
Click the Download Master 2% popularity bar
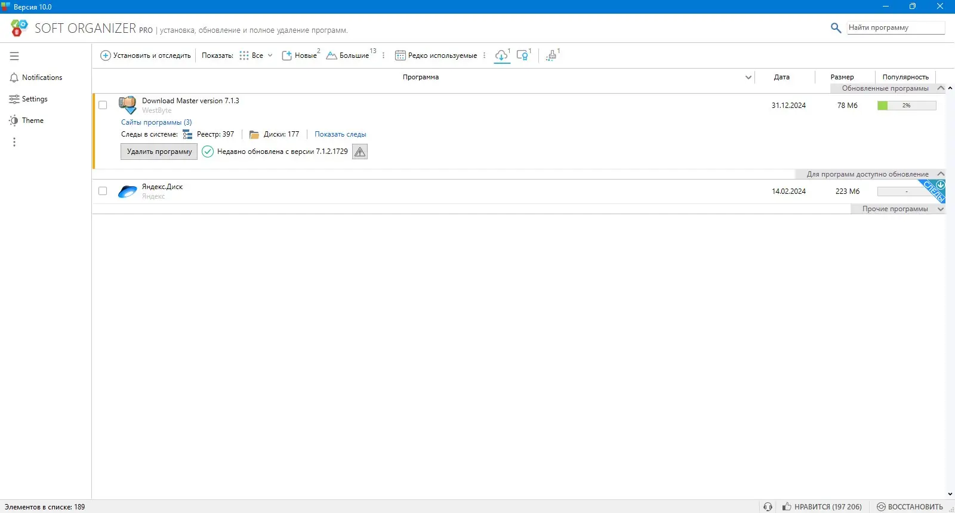tap(907, 106)
